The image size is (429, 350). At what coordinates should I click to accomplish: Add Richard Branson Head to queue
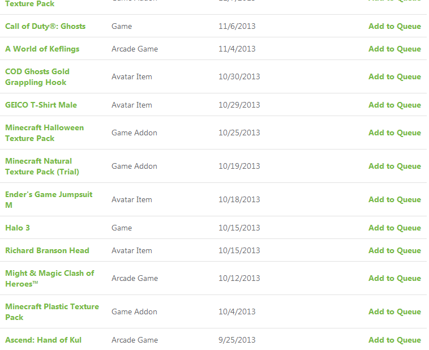(x=394, y=250)
